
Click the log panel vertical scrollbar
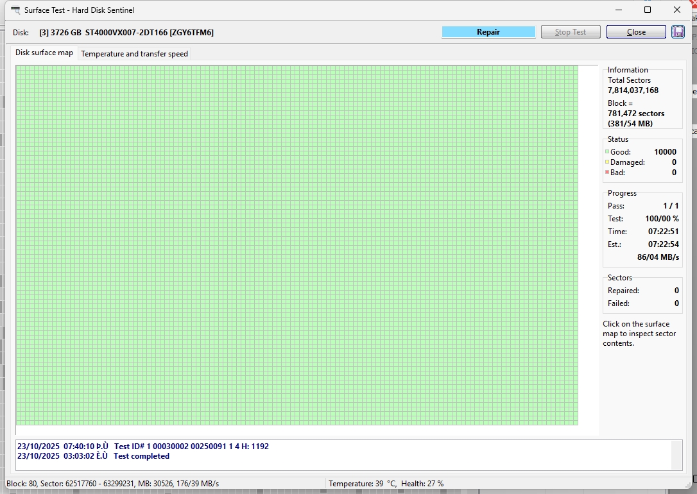(x=677, y=455)
